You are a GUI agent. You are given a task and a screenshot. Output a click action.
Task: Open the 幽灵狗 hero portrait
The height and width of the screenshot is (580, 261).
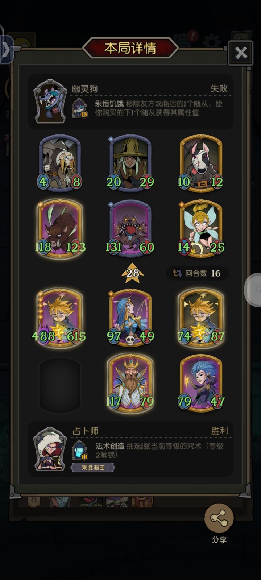coord(51,101)
